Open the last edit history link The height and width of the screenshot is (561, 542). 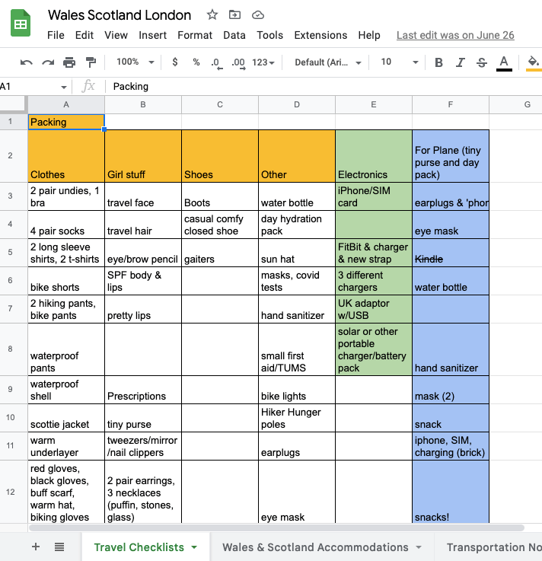pos(455,35)
